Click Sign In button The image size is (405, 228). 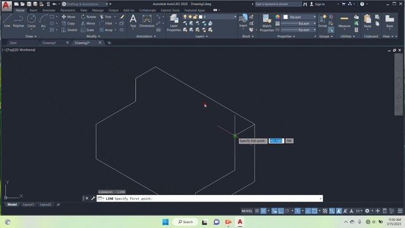(317, 4)
